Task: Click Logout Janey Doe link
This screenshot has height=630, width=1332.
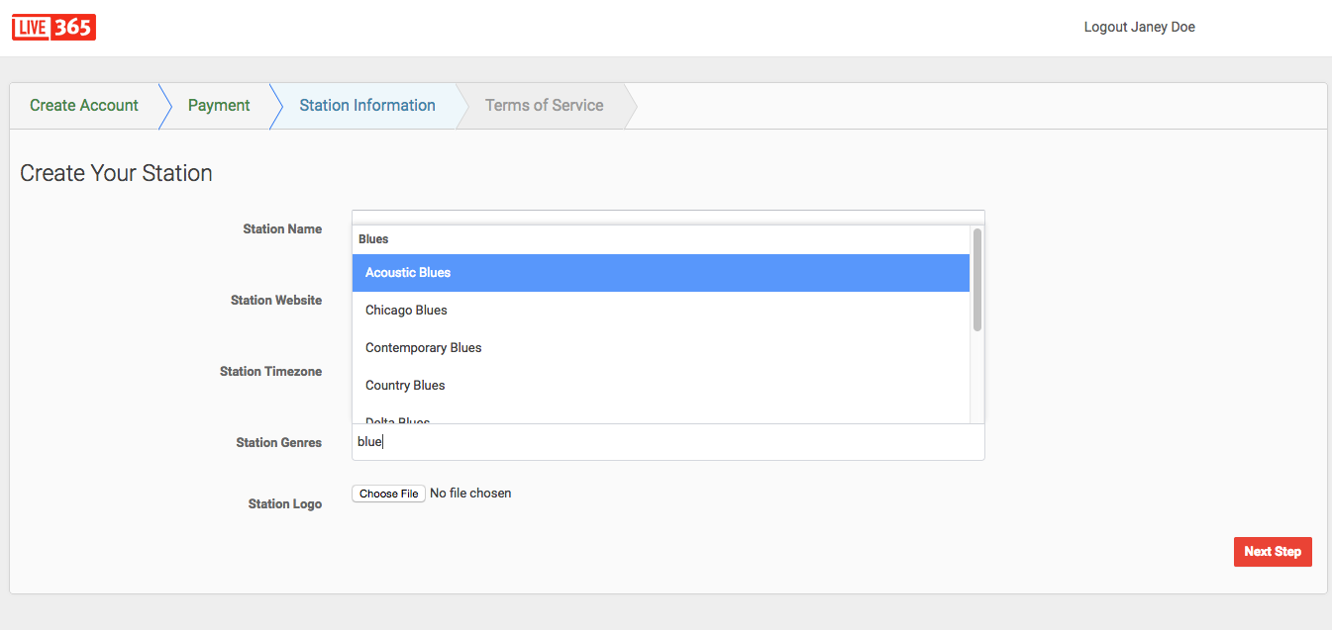Action: 1139,27
